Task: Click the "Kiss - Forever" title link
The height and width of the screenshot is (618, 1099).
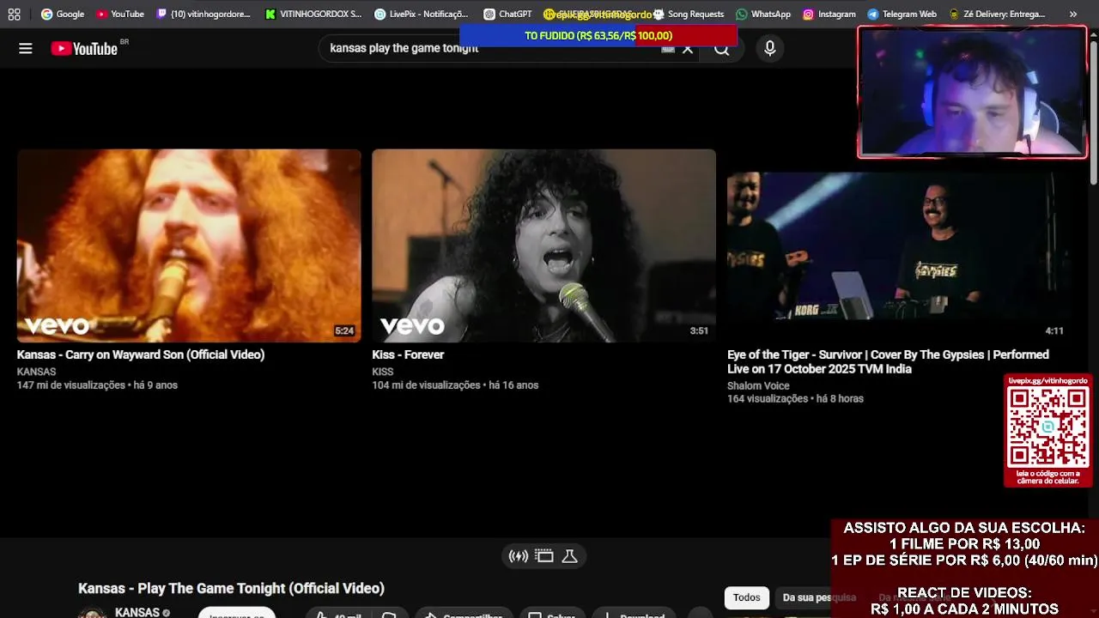Action: pyautogui.click(x=408, y=354)
